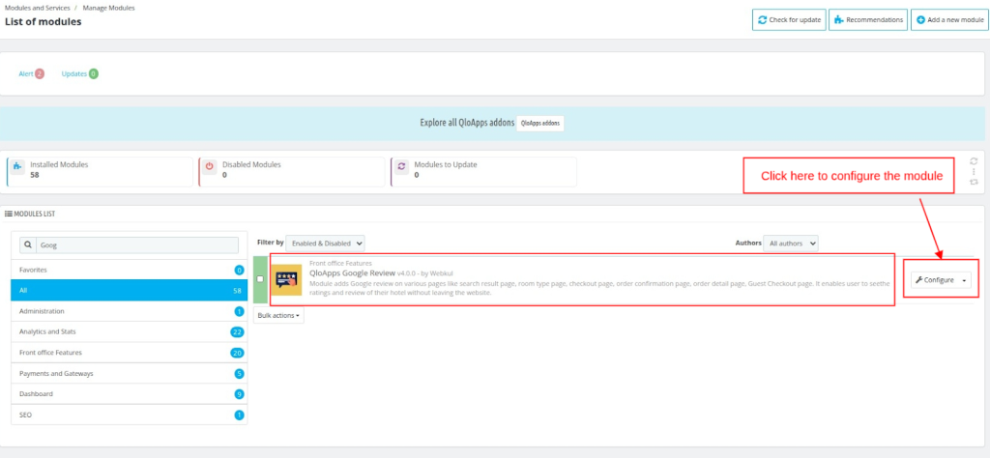Click the Disabled Modules power icon
Screen dimensions: 990x458
pos(210,170)
